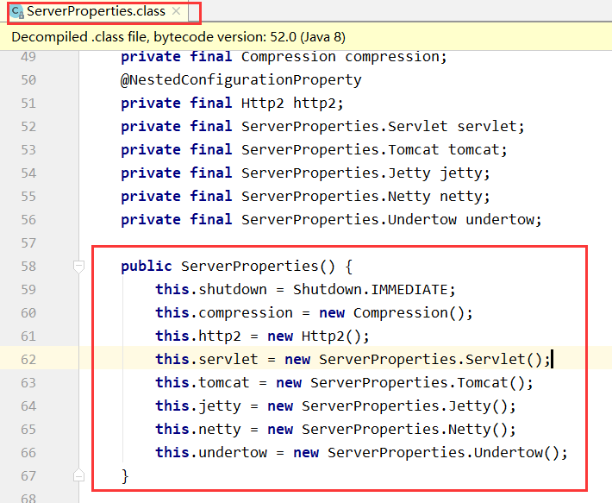Close the ServerProperties.class tab

[176, 11]
